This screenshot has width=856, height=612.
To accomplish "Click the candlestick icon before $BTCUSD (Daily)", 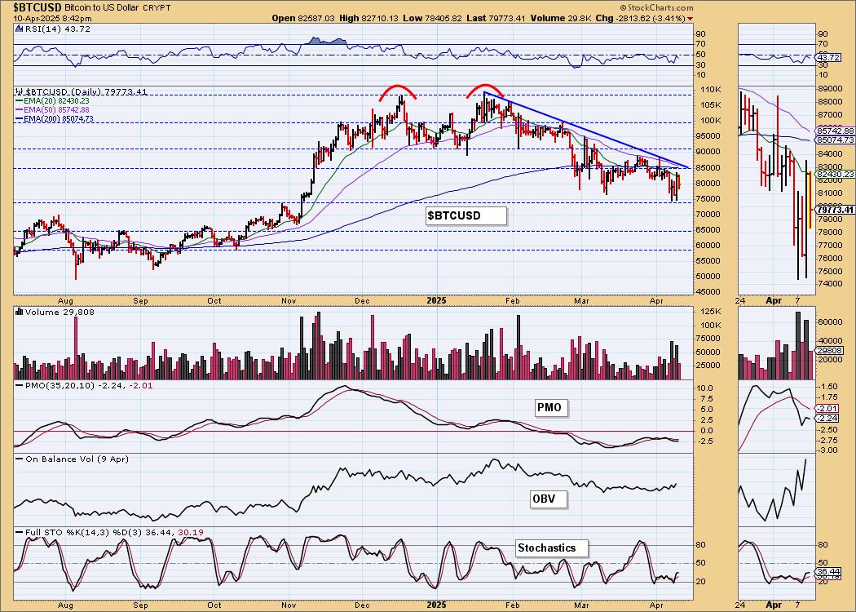I will click(x=19, y=91).
